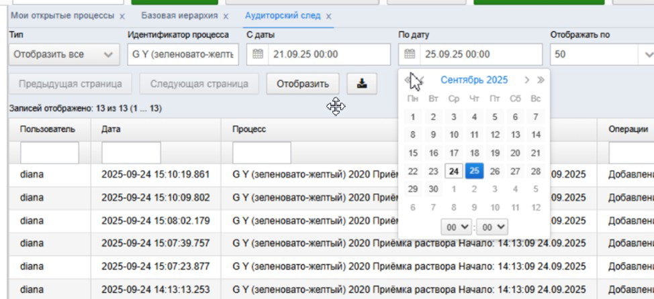
Task: Click the 'По дату' calendar icon
Action: click(410, 54)
